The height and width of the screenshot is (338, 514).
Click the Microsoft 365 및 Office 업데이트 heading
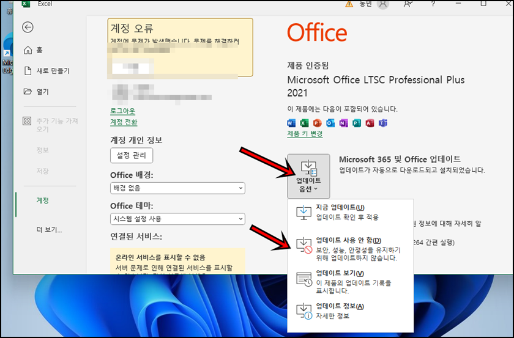click(x=400, y=160)
